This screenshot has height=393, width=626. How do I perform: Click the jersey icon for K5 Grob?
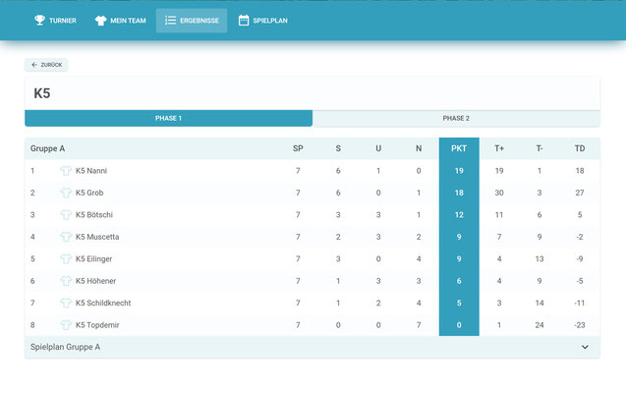(x=66, y=193)
